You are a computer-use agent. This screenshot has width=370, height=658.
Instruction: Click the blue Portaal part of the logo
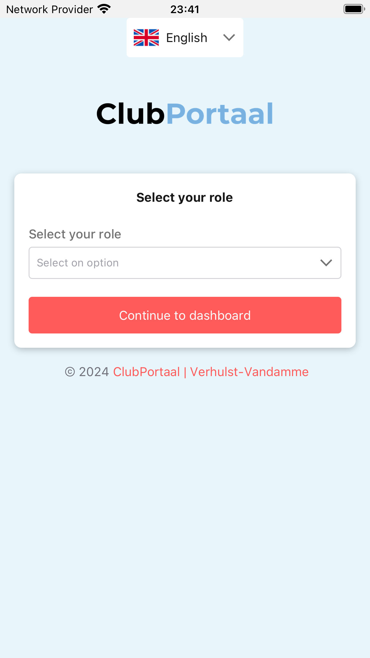(220, 114)
